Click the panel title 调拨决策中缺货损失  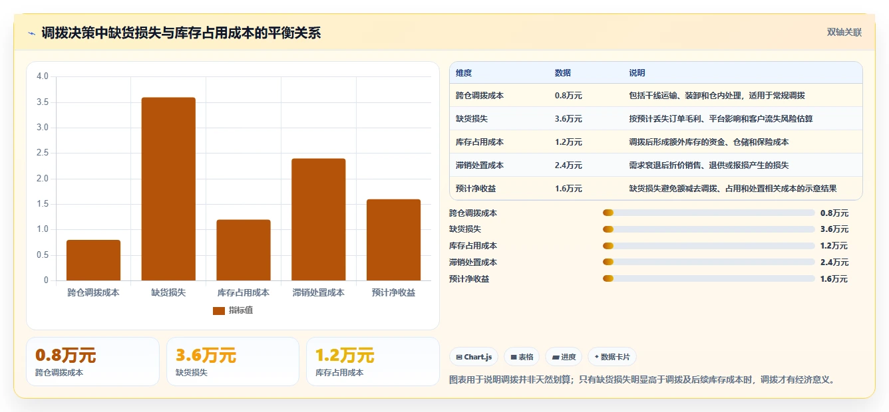point(181,33)
